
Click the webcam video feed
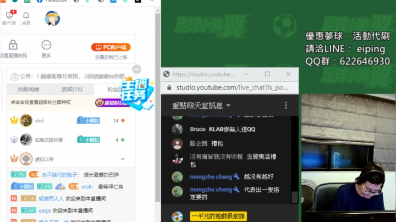coord(348,157)
